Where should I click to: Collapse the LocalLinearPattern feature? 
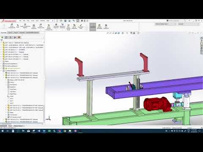click(1, 71)
